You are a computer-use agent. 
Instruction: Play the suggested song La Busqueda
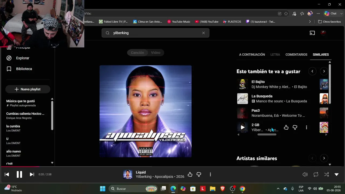pyautogui.click(x=243, y=99)
